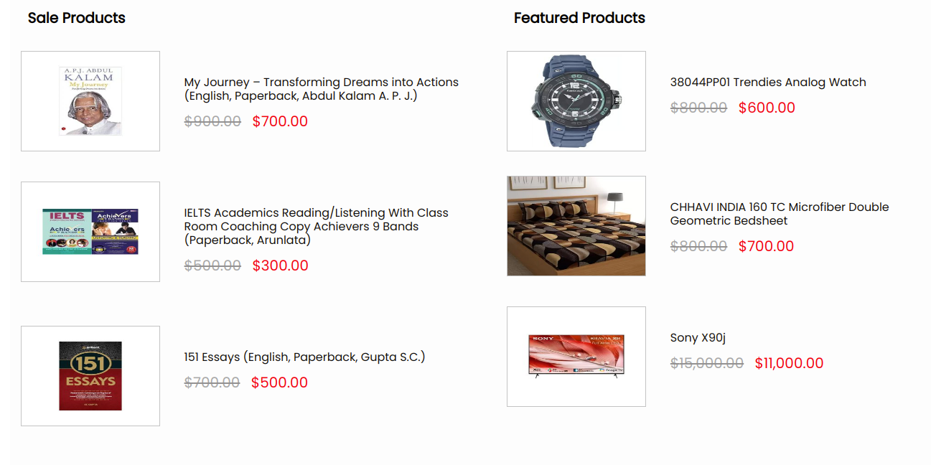Open the My Journey book cover thumbnail
Screen dimensions: 931x465
[90, 101]
